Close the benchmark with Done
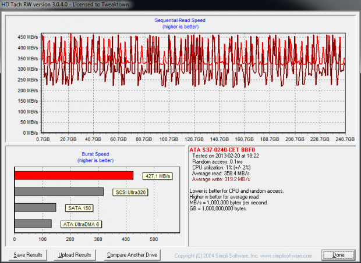The height and width of the screenshot is (263, 361). [338, 254]
